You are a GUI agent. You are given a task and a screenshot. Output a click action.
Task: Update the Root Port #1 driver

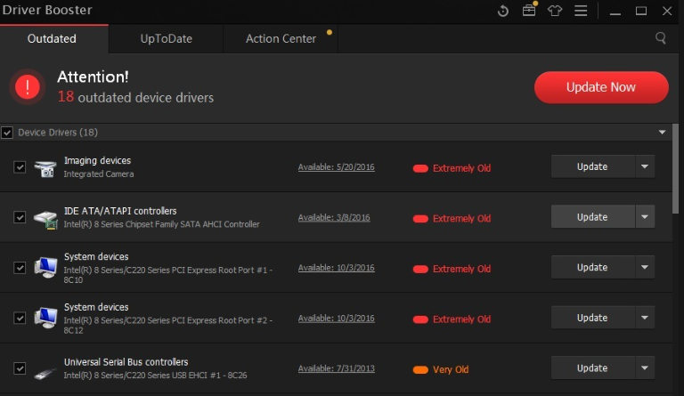pyautogui.click(x=593, y=267)
